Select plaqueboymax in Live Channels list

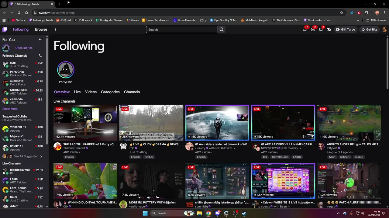pos(23,171)
